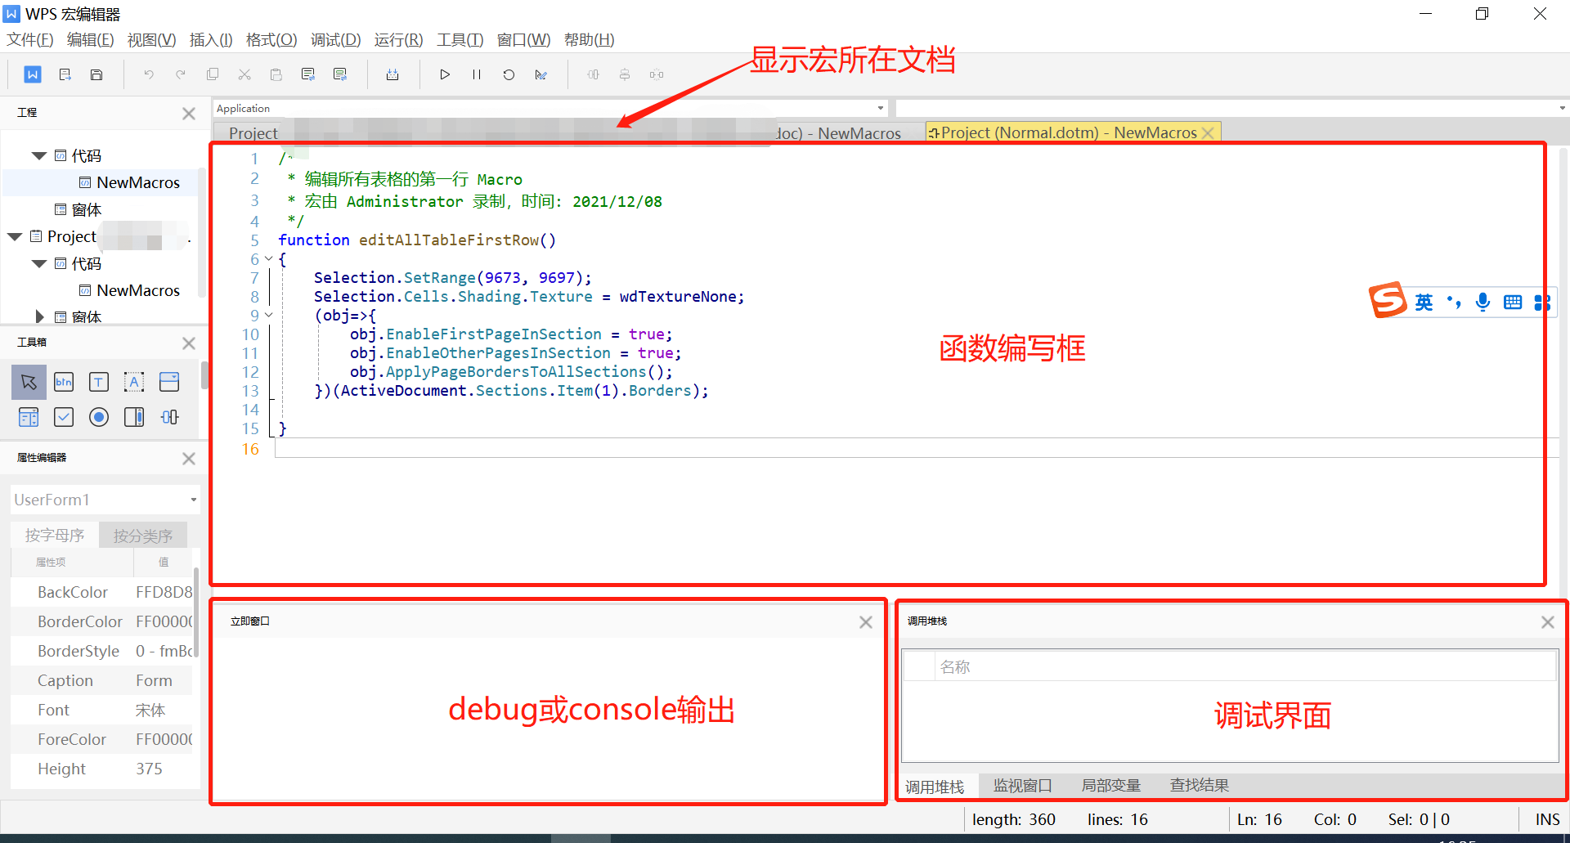1570x843 pixels.
Task: Click the Find icon beside Paste
Action: pos(308,74)
